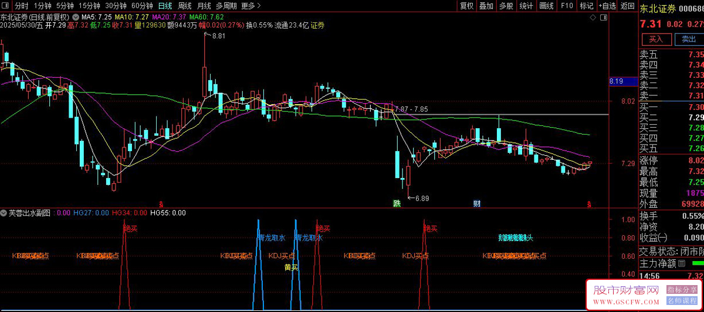Click the HG27: 0.00 indicator value
This screenshot has width=704, height=312.
(x=91, y=213)
